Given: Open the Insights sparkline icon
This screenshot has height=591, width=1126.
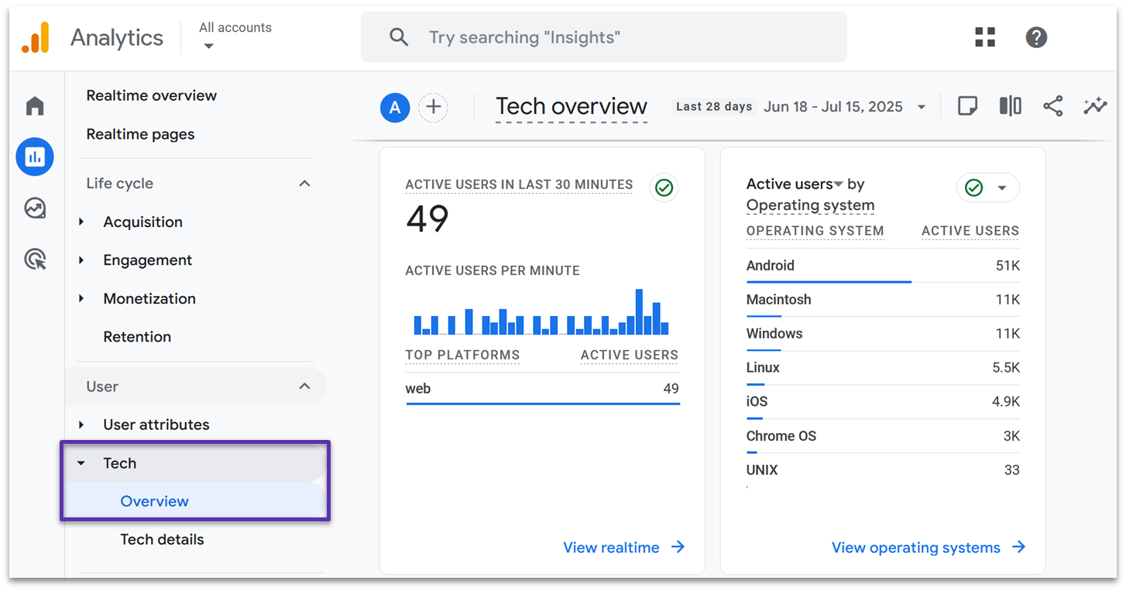Looking at the screenshot, I should coord(1095,106).
